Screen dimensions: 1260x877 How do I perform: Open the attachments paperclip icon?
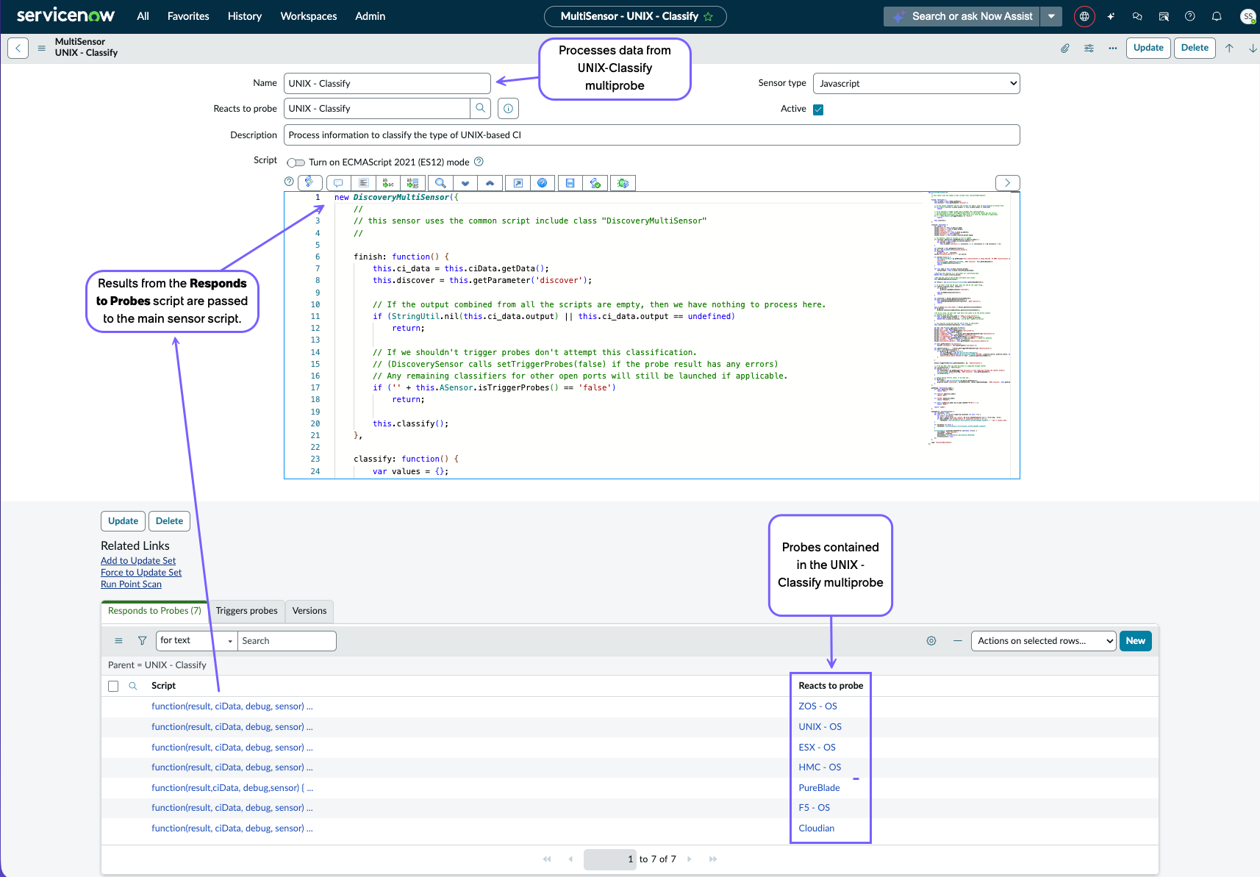pos(1065,49)
